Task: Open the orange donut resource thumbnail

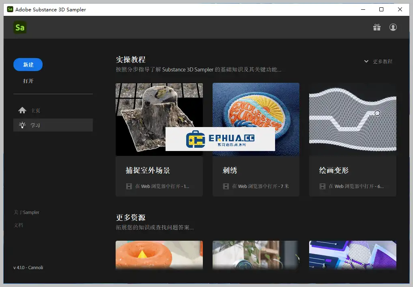Action: (159, 255)
